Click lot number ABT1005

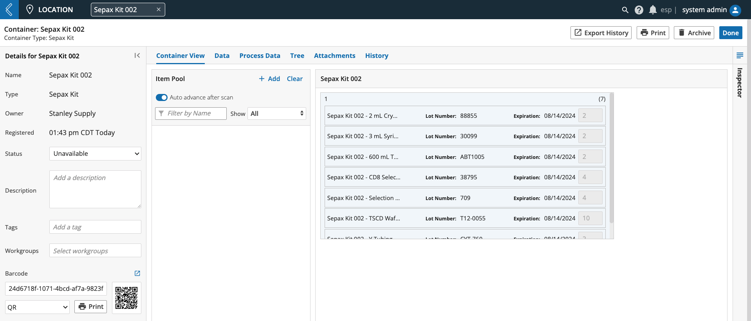click(x=472, y=157)
